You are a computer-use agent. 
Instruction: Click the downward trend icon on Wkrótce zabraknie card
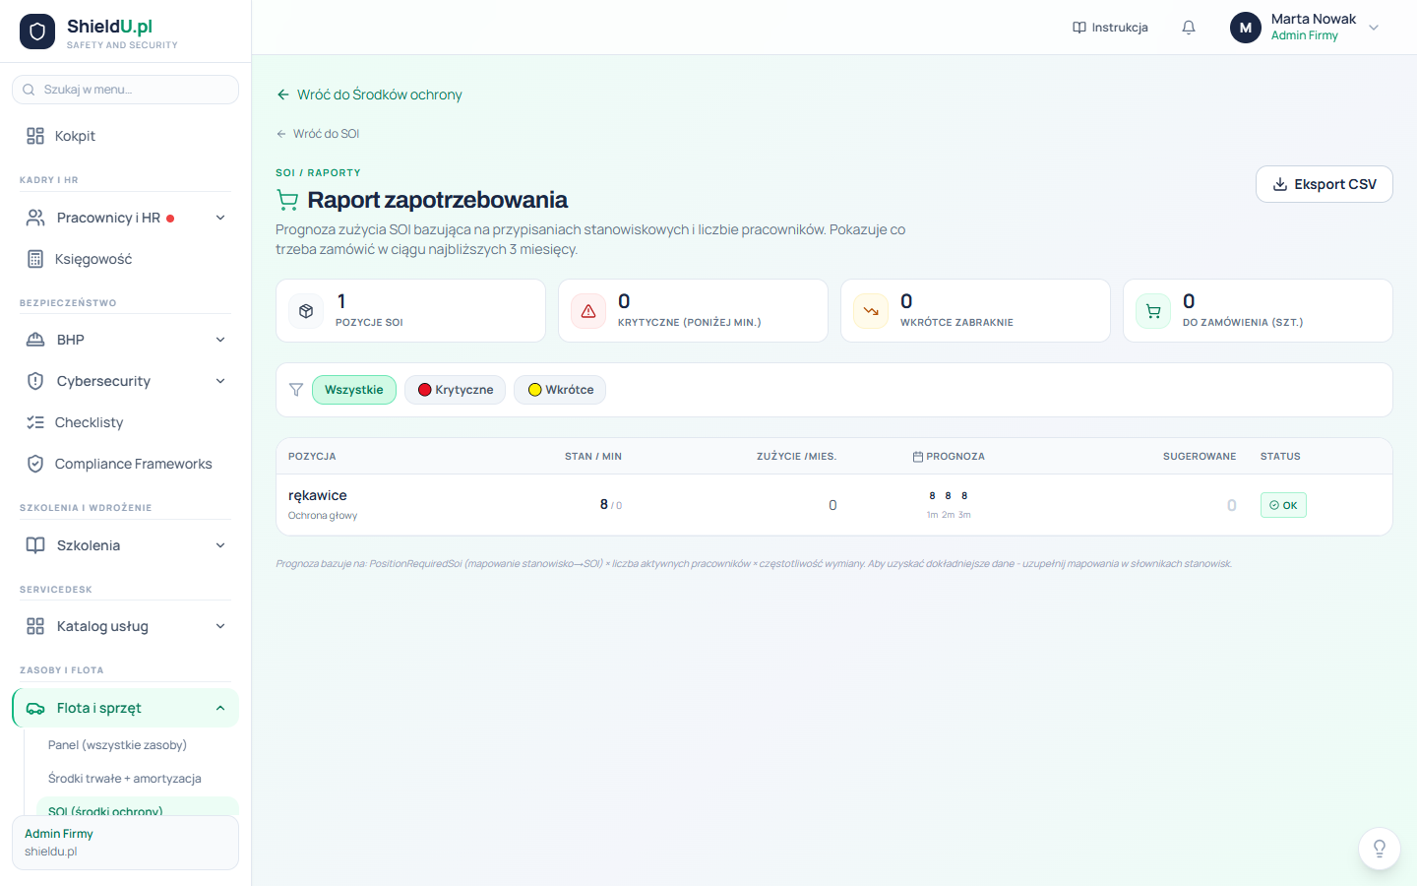(x=871, y=311)
